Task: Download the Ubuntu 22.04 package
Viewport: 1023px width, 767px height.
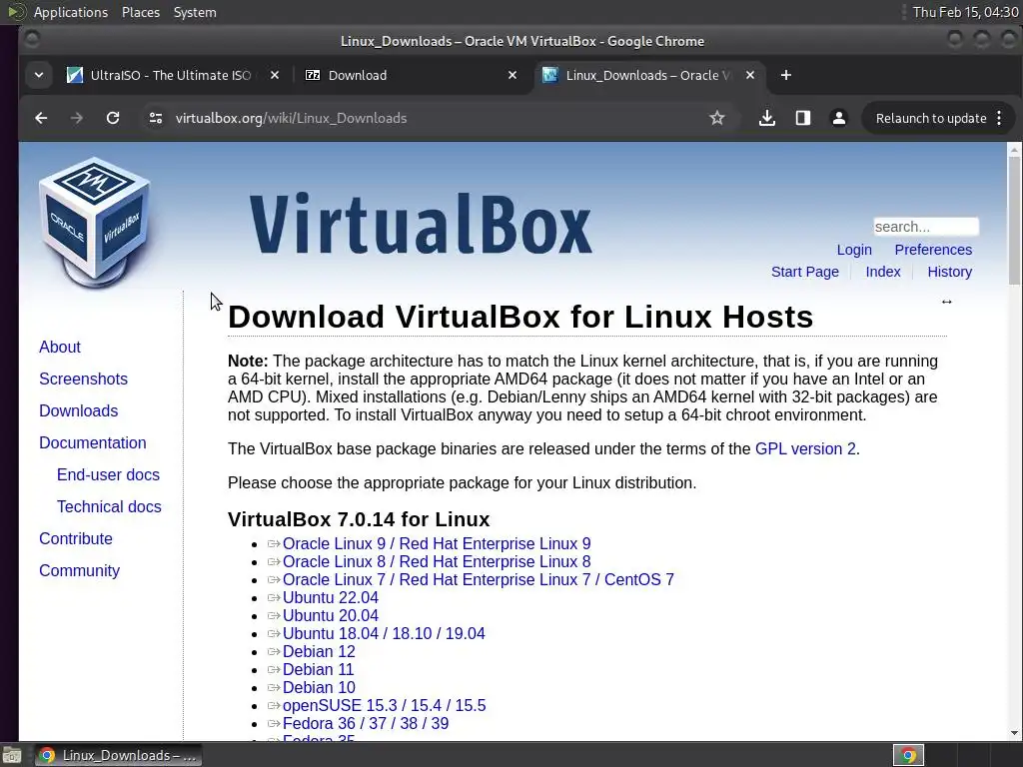Action: click(x=330, y=597)
